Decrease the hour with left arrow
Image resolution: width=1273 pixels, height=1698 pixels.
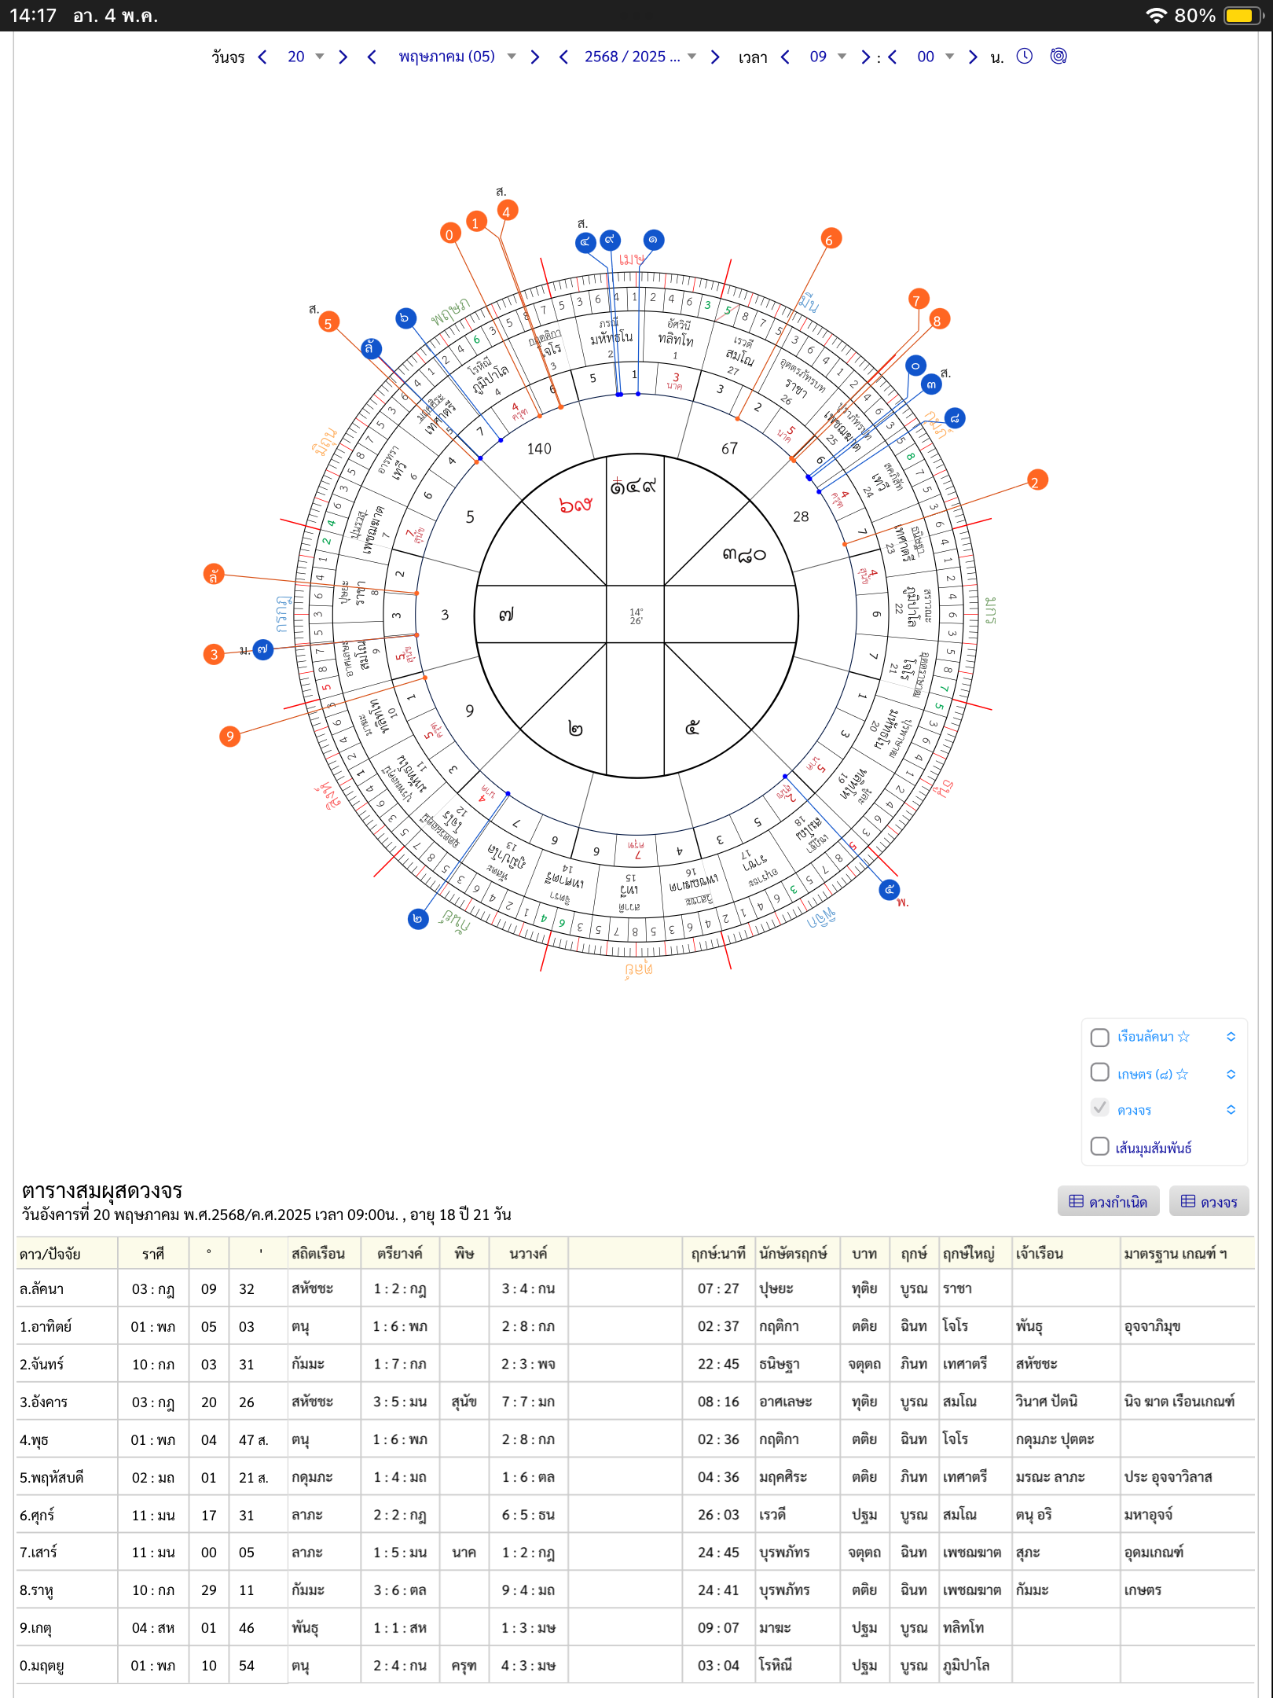point(785,57)
